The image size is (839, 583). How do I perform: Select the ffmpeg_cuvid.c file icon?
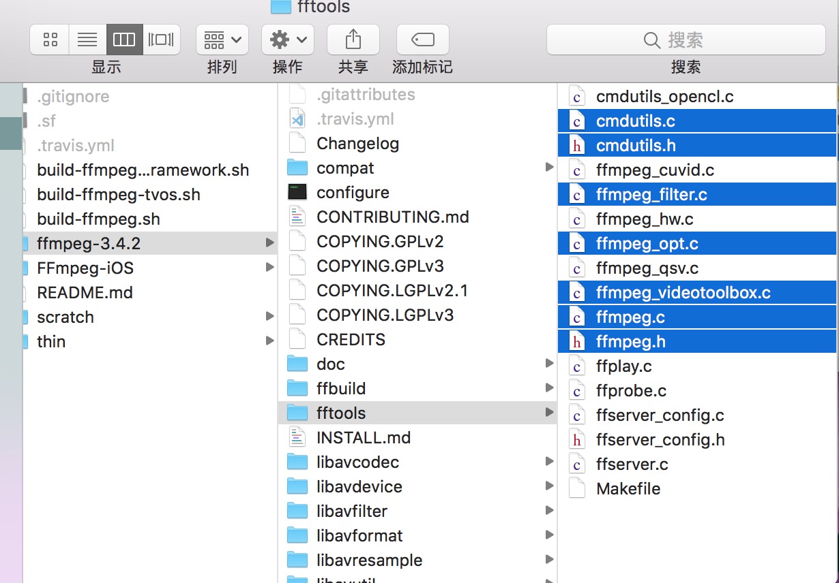click(x=577, y=170)
